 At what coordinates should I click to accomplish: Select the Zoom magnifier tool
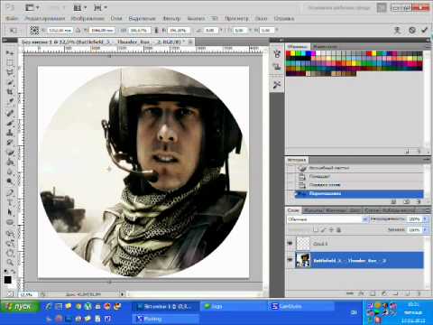click(x=10, y=263)
